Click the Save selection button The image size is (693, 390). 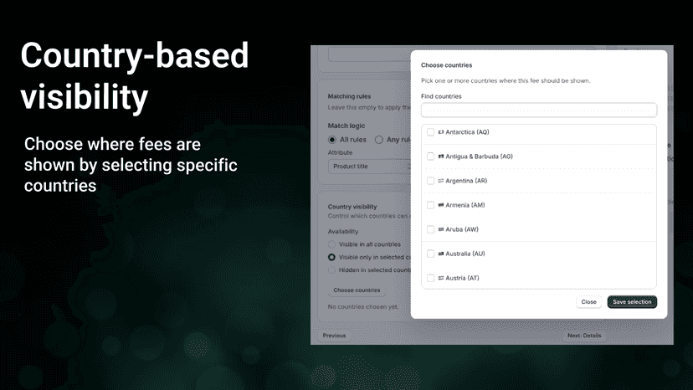pyautogui.click(x=632, y=302)
